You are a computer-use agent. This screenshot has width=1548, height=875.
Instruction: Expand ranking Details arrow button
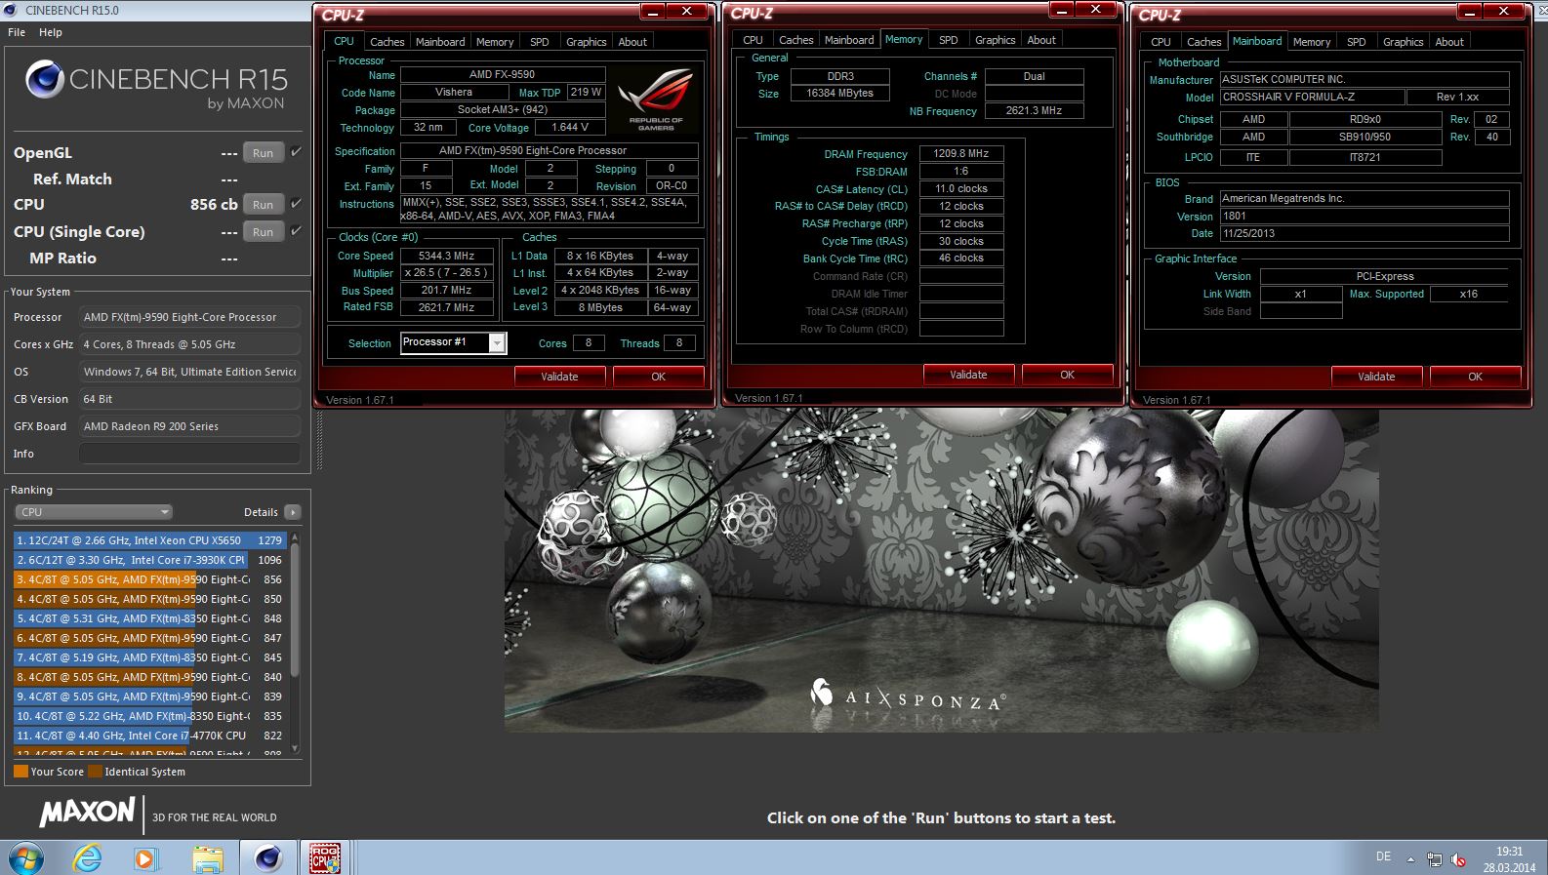pyautogui.click(x=293, y=512)
